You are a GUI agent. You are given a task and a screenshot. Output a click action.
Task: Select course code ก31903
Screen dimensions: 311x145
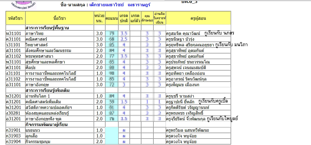(x=14, y=136)
